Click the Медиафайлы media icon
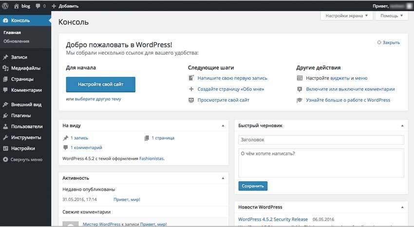The image size is (414, 227). pyautogui.click(x=5, y=68)
